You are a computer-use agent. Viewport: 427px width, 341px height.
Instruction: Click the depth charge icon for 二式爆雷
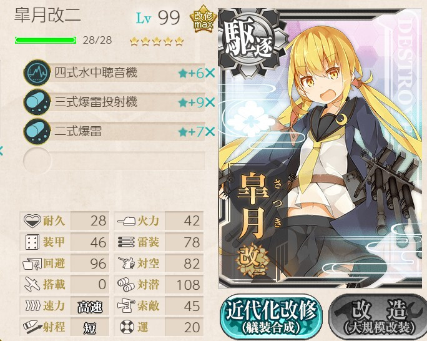point(37,132)
